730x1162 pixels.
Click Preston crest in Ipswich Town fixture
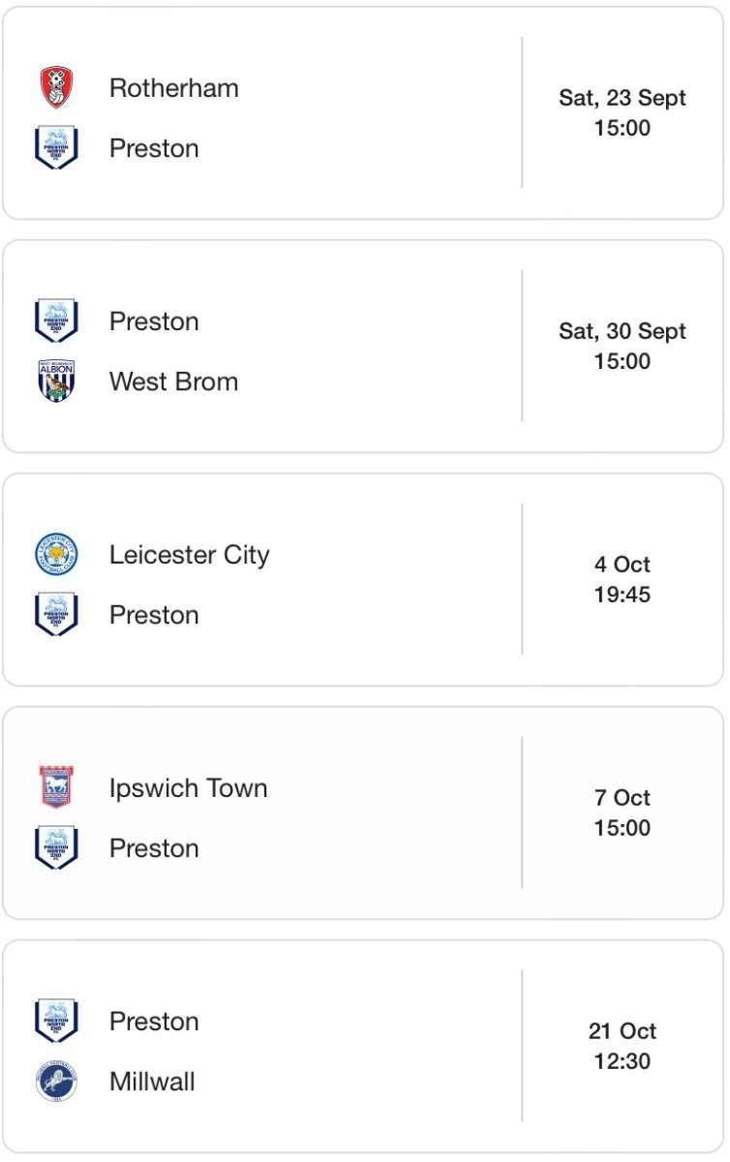point(56,848)
